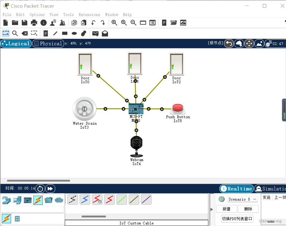Click the Back navigation arrow button
Screen dimensions: 286x226
[229, 43]
